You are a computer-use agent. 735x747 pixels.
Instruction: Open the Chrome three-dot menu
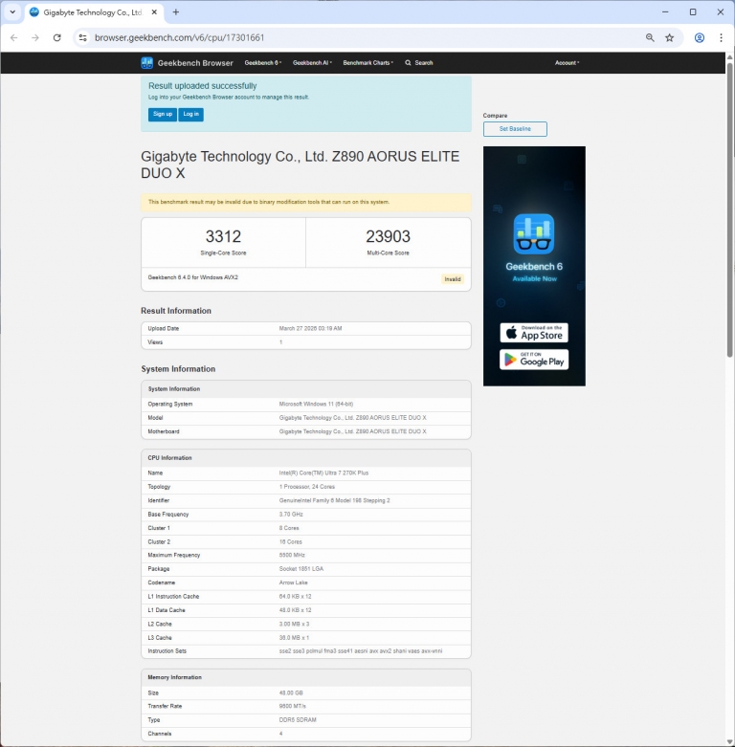click(721, 37)
